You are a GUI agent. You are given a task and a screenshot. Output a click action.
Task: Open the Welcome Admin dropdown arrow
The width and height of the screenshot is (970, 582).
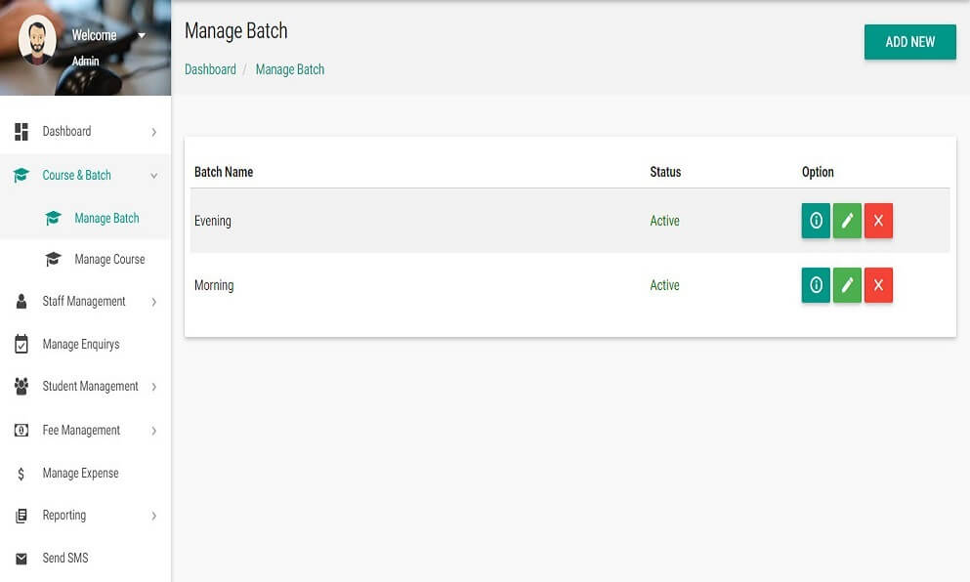pyautogui.click(x=142, y=36)
